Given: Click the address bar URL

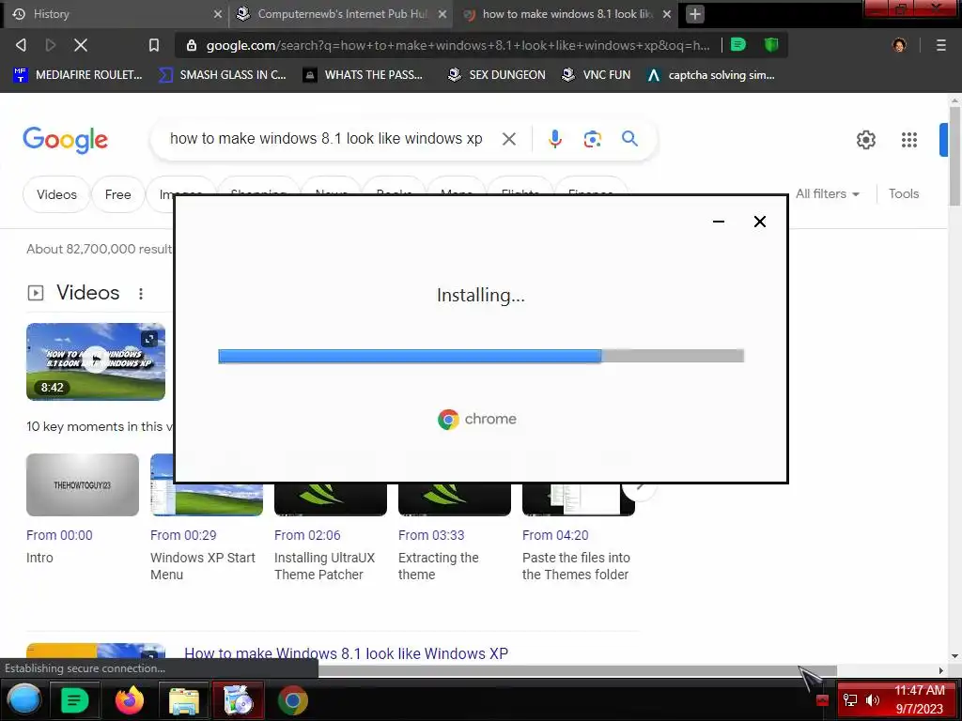Looking at the screenshot, I should tap(458, 45).
